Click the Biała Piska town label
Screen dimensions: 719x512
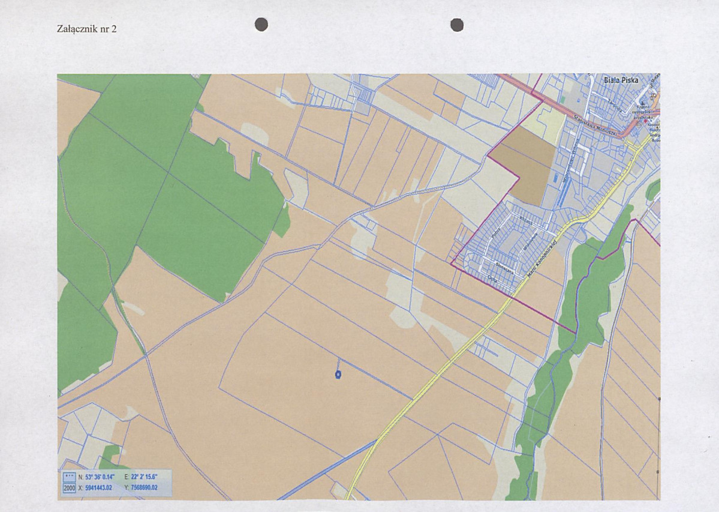tap(621, 80)
